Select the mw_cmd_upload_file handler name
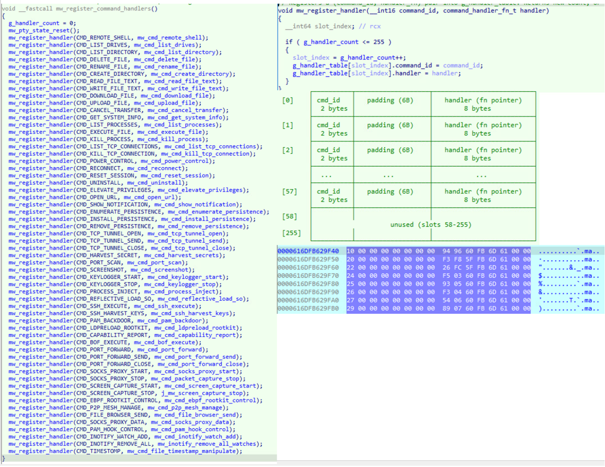The width and height of the screenshot is (605, 467). (x=164, y=103)
